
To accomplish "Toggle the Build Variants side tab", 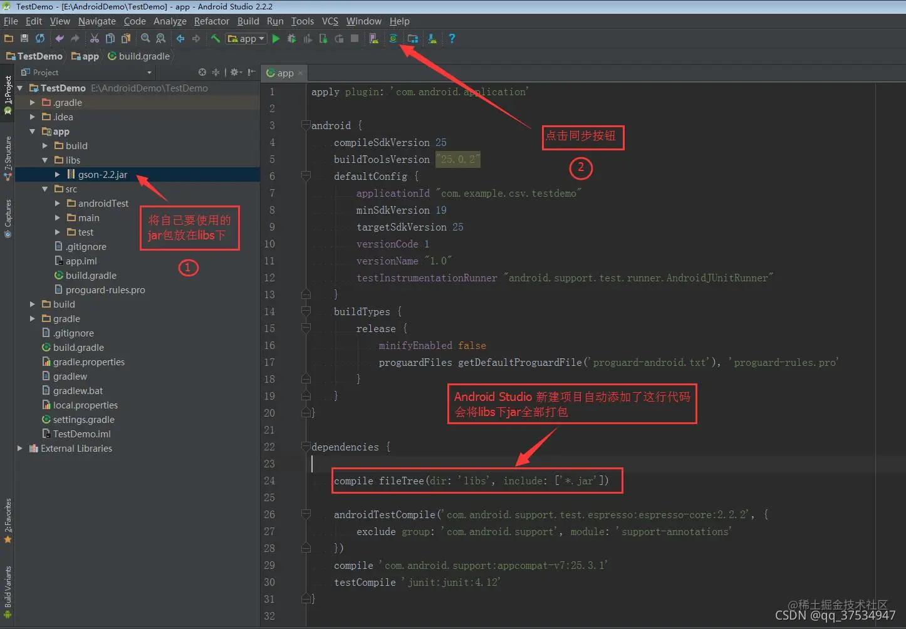I will tap(8, 592).
